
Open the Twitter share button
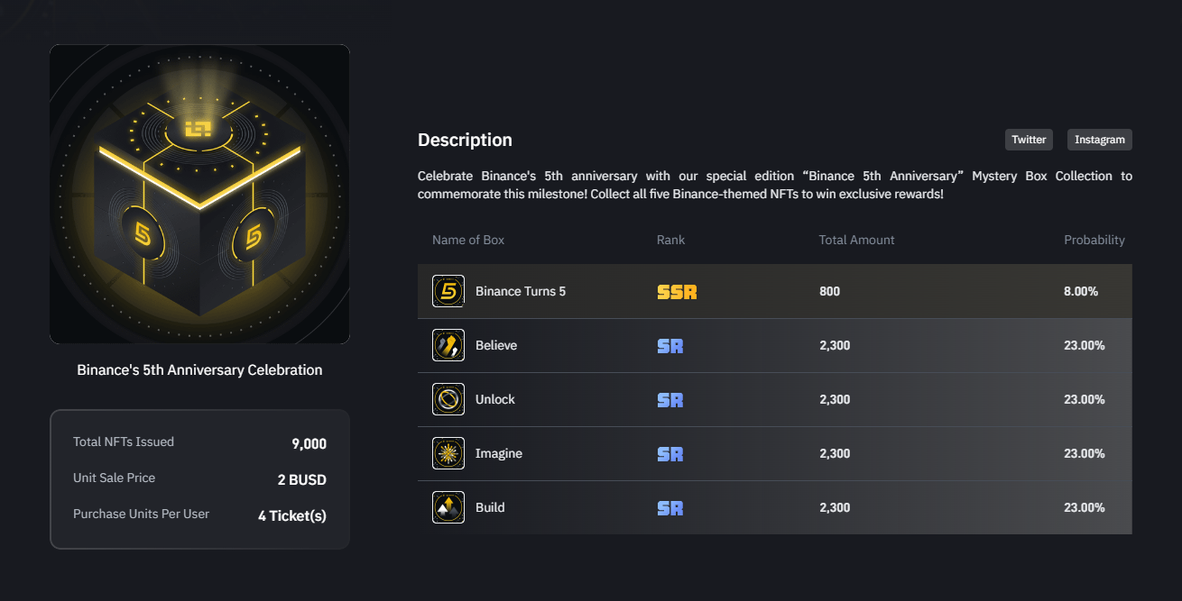[1028, 140]
